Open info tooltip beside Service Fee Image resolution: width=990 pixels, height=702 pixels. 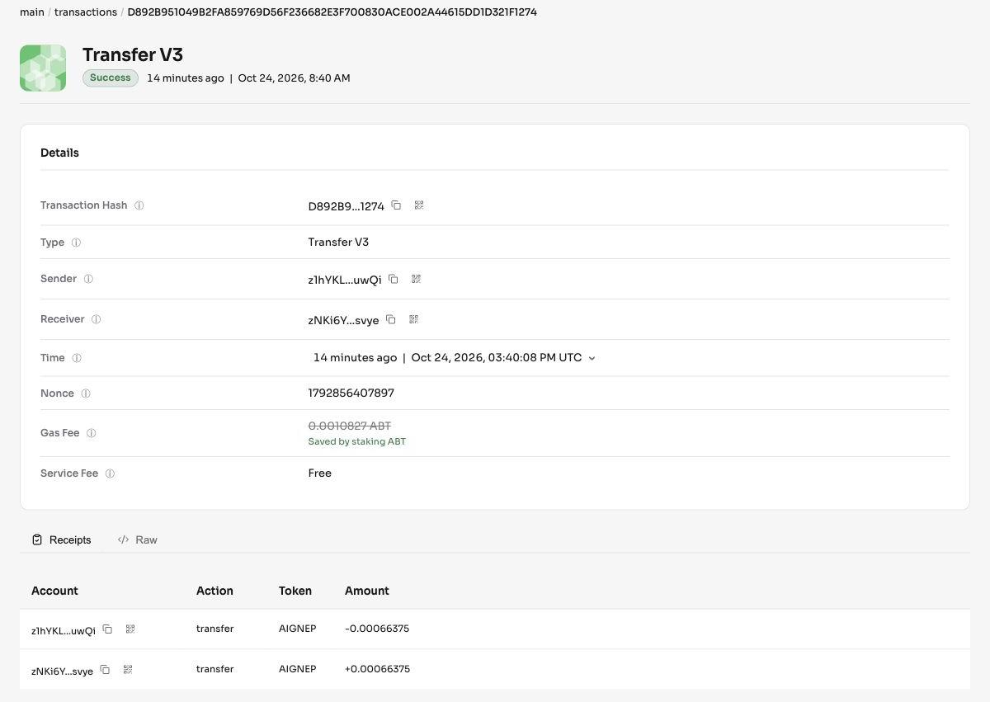tap(110, 473)
